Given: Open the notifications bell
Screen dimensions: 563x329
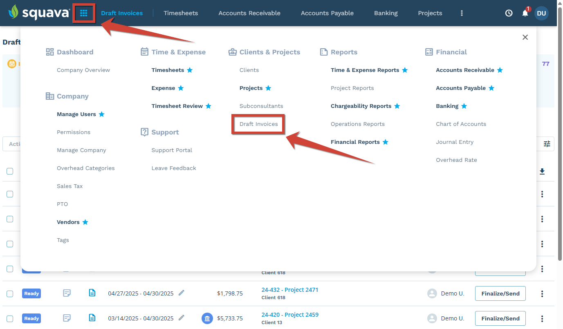Looking at the screenshot, I should pos(525,13).
